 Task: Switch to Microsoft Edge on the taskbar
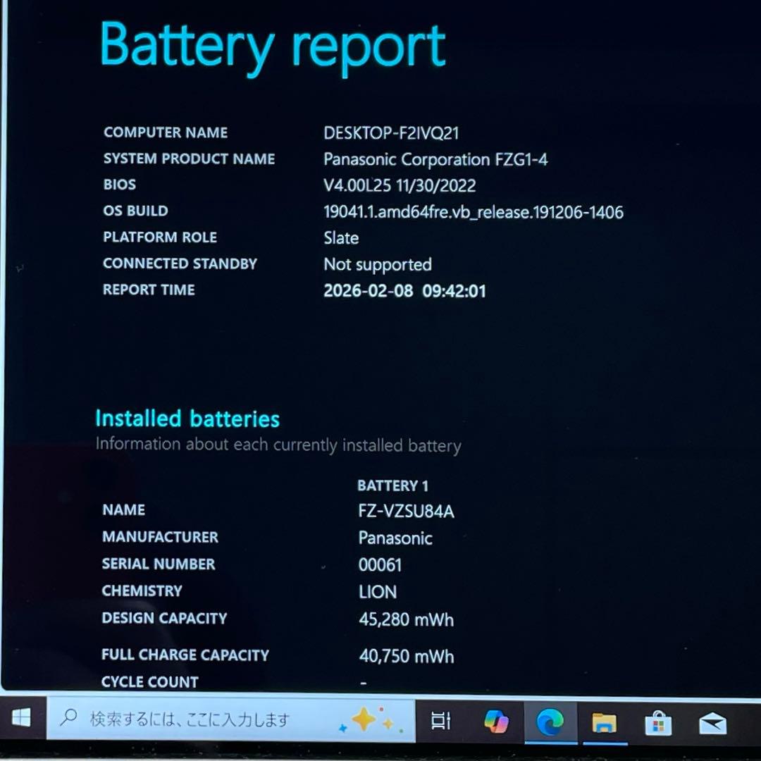(550, 722)
